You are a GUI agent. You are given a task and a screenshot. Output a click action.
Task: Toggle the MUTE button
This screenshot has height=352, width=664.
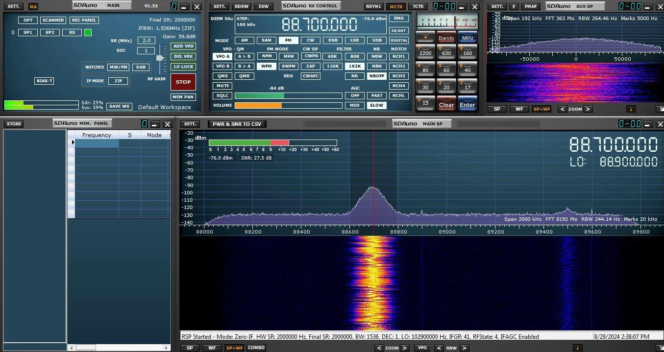(x=222, y=86)
